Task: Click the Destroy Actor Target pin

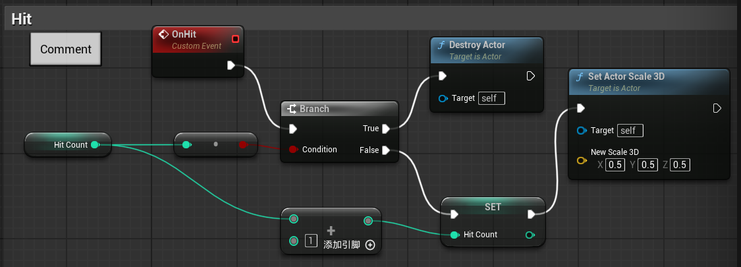Action: [443, 99]
